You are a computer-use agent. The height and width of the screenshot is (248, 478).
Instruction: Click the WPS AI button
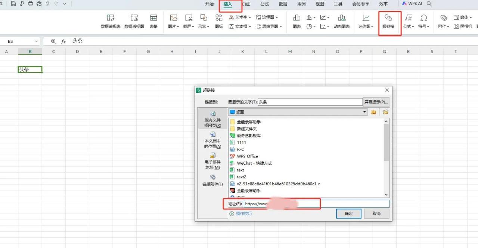[x=412, y=4]
